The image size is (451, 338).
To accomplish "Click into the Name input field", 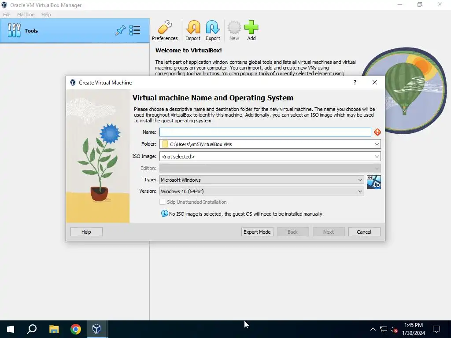I will click(x=265, y=132).
